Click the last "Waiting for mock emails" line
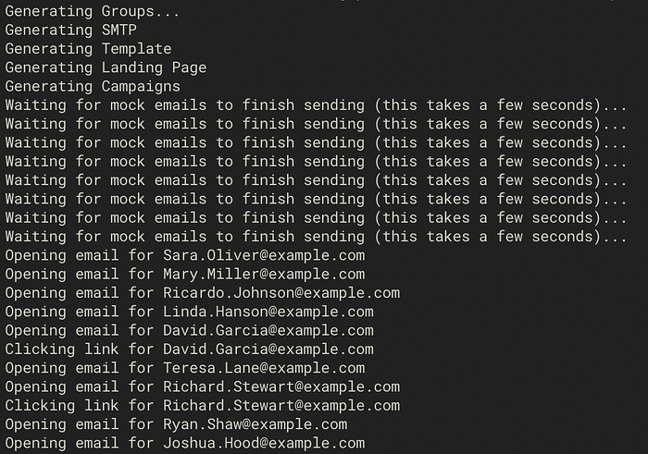 [x=316, y=237]
